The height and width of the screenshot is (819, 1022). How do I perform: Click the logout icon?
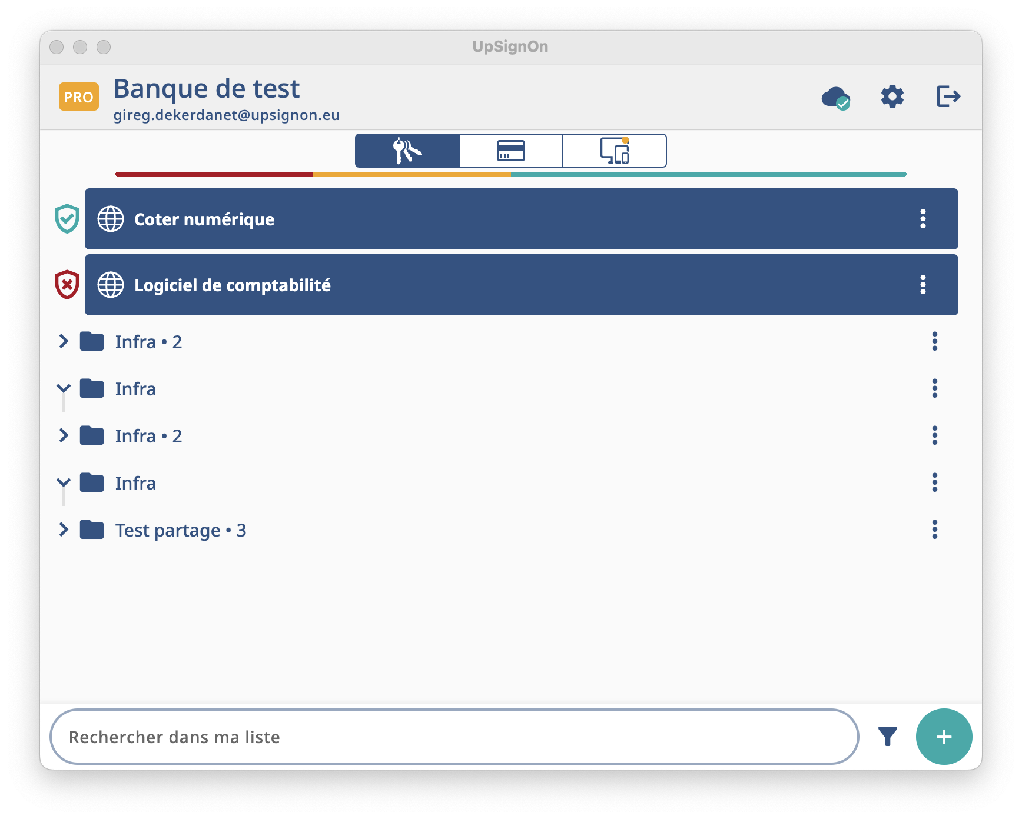pos(948,96)
